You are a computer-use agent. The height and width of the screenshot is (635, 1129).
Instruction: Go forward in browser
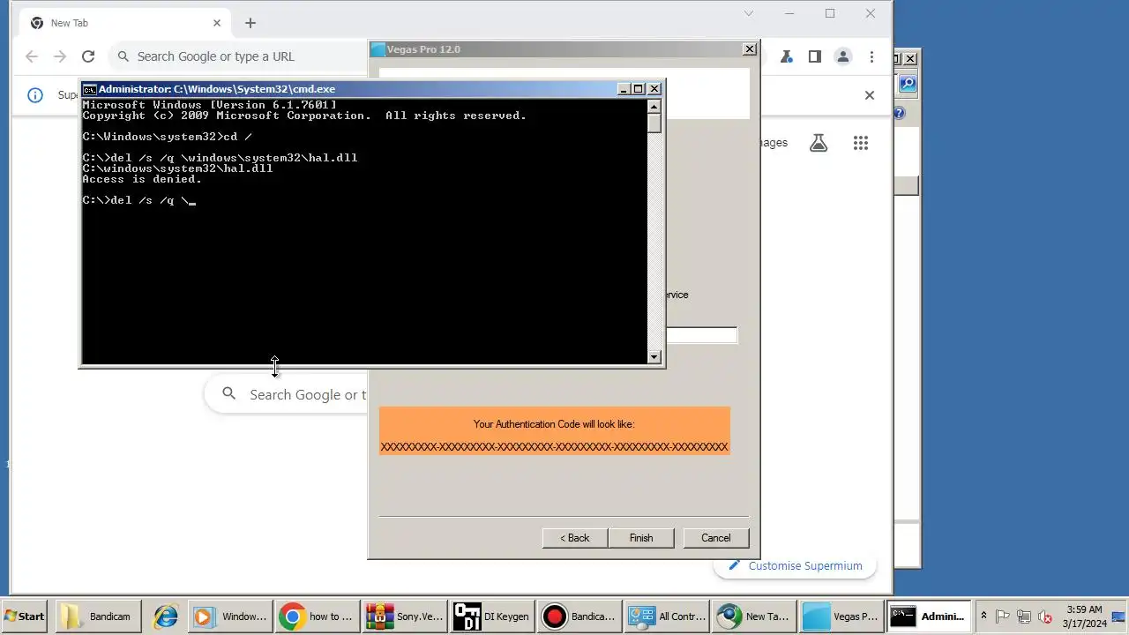click(60, 56)
